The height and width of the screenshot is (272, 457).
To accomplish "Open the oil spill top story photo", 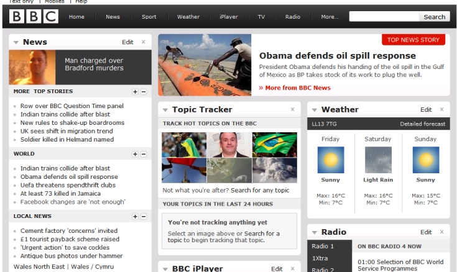I will (x=205, y=65).
